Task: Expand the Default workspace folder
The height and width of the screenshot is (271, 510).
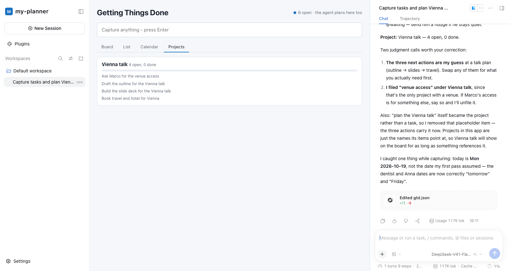Action: coord(45,71)
